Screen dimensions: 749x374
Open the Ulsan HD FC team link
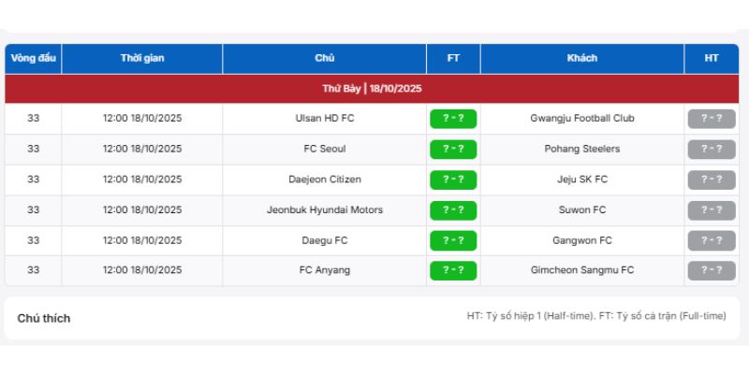pos(324,119)
